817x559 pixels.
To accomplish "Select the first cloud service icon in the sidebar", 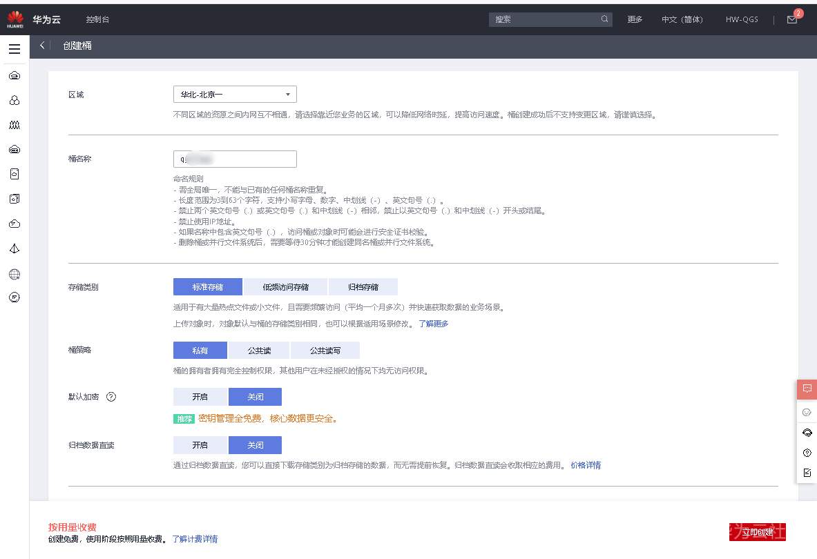I will click(14, 75).
